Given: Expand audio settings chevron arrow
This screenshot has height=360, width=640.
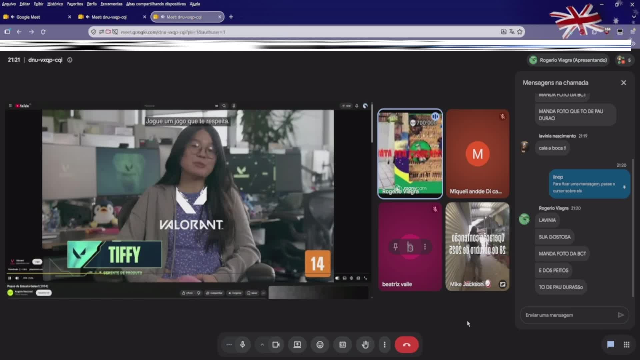Looking at the screenshot, I should click(x=262, y=345).
